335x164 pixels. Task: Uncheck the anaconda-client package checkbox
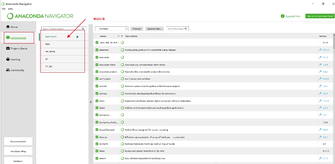[x=97, y=65]
